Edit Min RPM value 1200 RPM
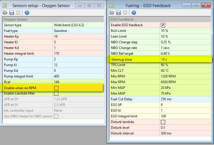The width and height of the screenshot is (214, 145). (185, 76)
